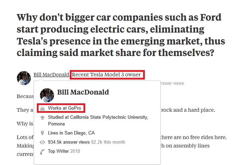This screenshot has height=165, width=236.
Task: Click the location pin icon
Action: pyautogui.click(x=42, y=133)
